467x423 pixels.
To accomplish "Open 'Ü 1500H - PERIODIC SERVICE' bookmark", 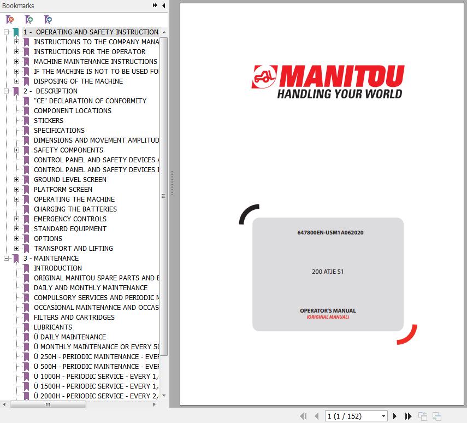I will click(96, 386).
